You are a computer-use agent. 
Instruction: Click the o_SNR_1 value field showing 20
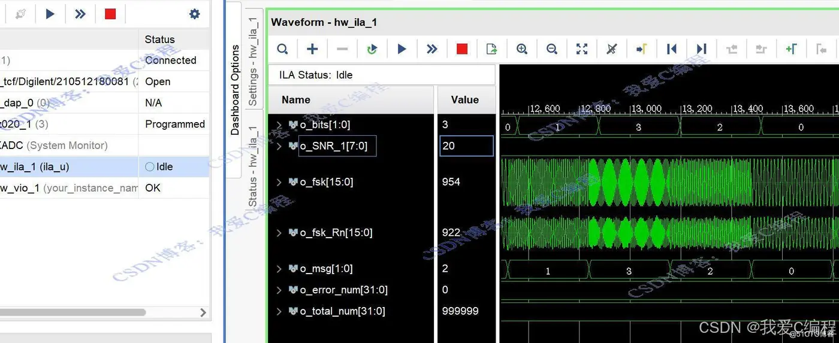[x=467, y=145]
